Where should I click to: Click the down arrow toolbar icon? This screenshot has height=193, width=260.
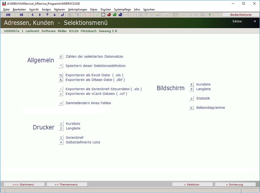[x=55, y=15]
